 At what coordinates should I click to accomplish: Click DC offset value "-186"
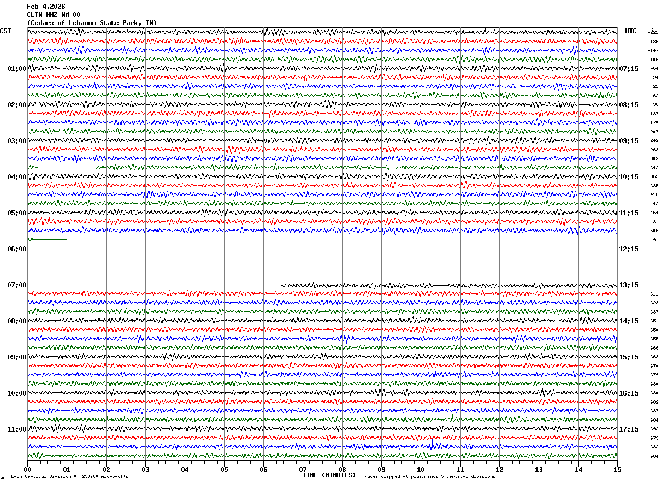click(653, 42)
